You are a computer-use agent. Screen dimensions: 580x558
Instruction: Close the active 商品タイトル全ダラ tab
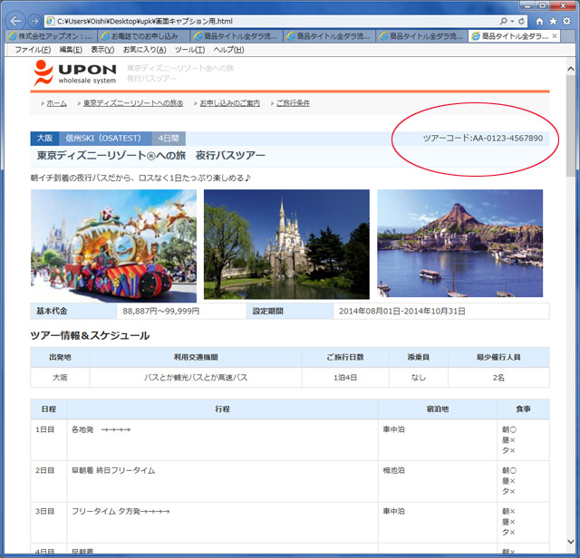tap(554, 36)
